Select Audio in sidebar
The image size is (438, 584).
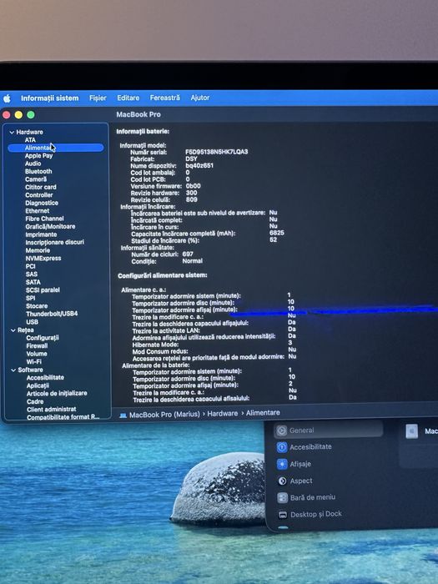point(33,164)
